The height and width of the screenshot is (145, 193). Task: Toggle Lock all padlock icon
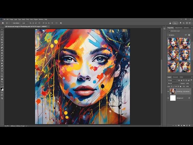click(180, 86)
